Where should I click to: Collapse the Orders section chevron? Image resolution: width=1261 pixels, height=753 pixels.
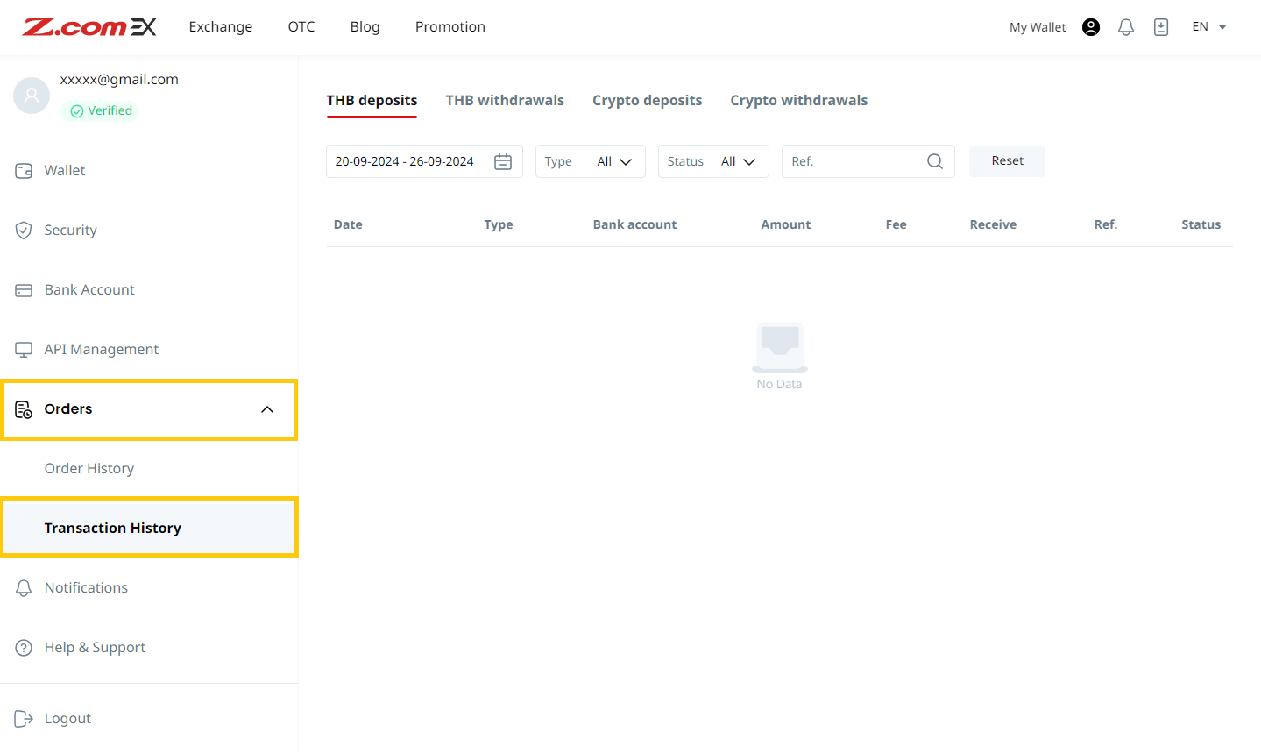(267, 409)
